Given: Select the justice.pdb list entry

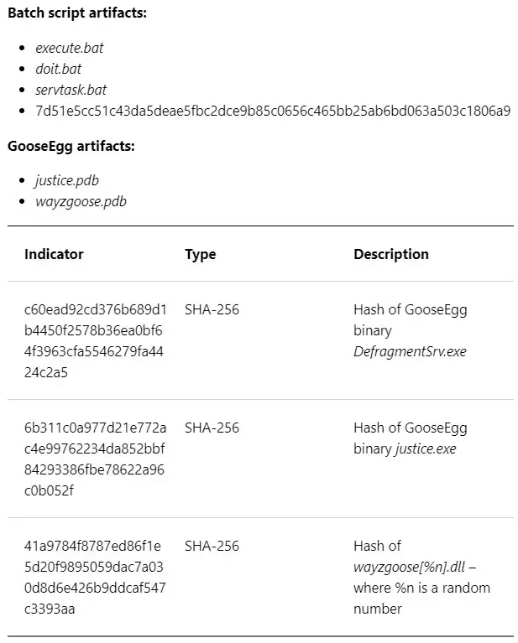Looking at the screenshot, I should click(67, 180).
